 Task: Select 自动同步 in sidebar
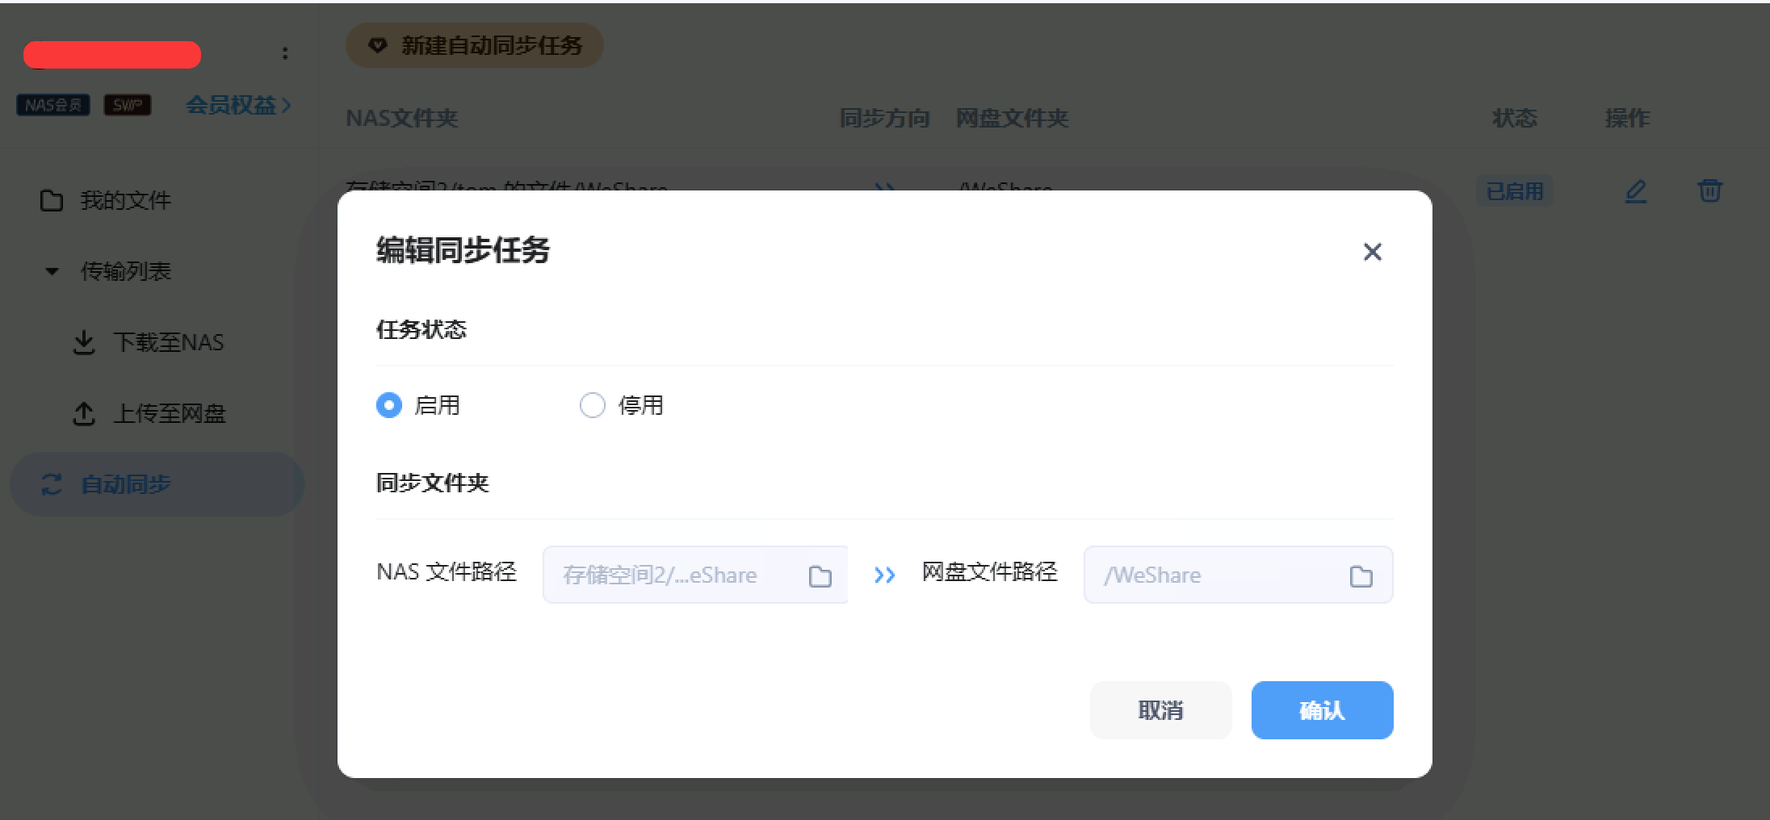click(157, 484)
